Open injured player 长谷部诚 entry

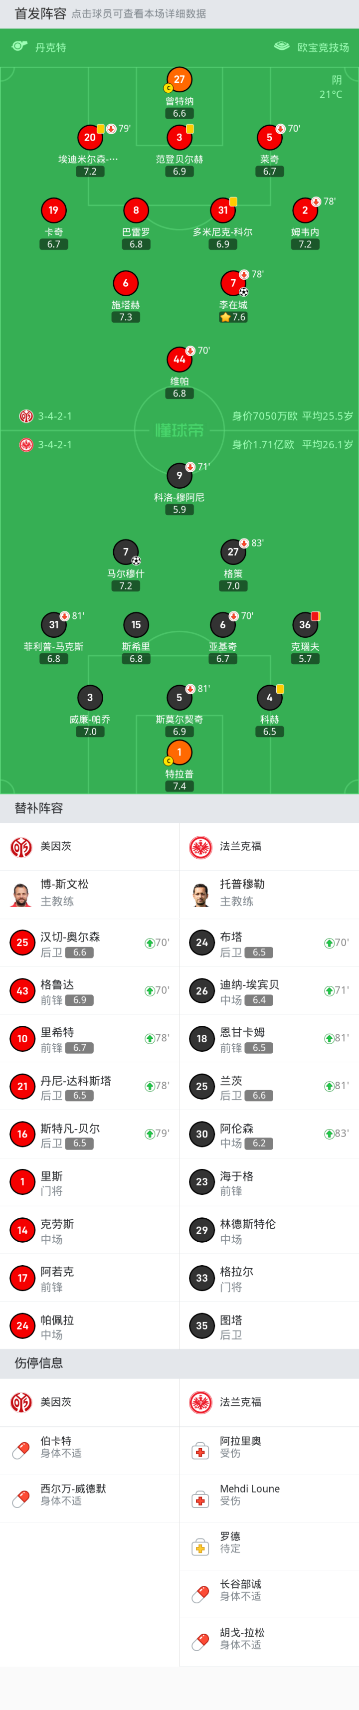269,1590
